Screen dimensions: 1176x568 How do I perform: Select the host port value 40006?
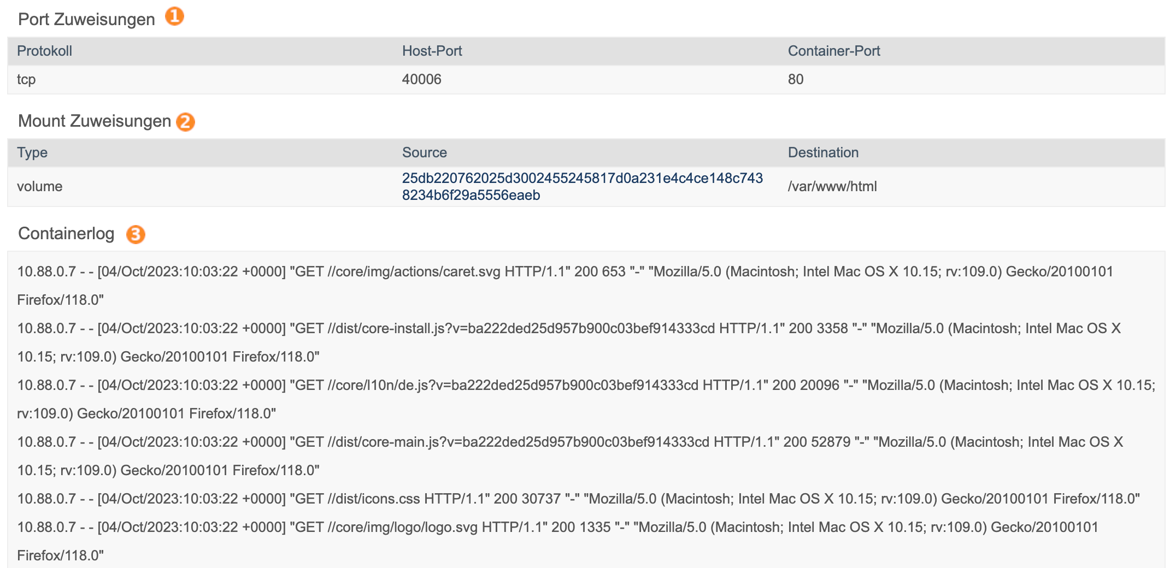coord(421,79)
